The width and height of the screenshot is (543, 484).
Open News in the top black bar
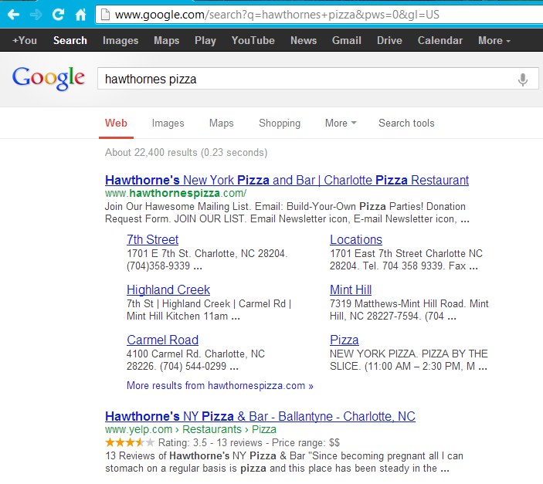coord(304,40)
